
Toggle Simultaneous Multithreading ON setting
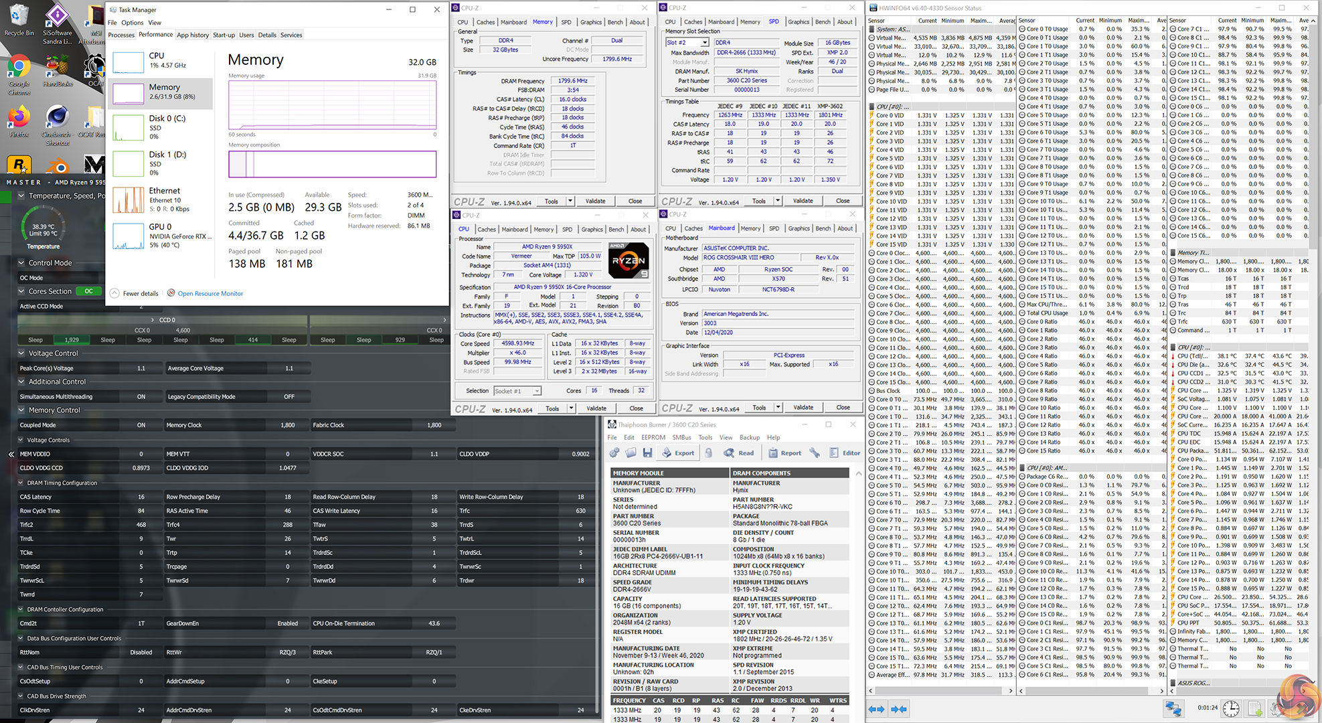[x=141, y=396]
